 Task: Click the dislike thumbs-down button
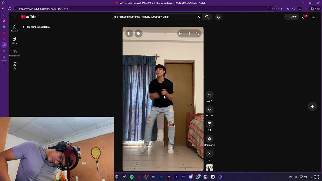pyautogui.click(x=209, y=109)
